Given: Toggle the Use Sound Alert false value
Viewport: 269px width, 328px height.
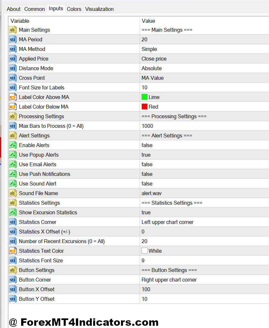Looking at the screenshot, I should pos(204,184).
